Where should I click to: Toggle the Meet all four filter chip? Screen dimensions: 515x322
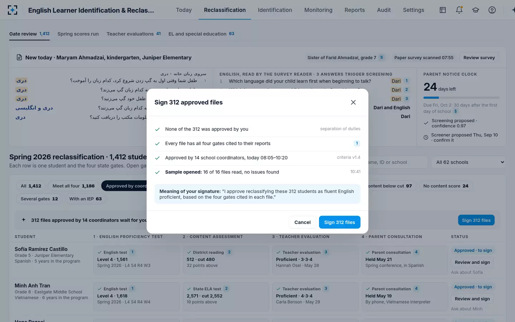tap(74, 186)
